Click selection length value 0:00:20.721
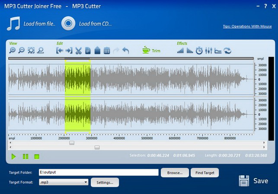The width and height of the screenshot is (278, 194). click(x=230, y=155)
